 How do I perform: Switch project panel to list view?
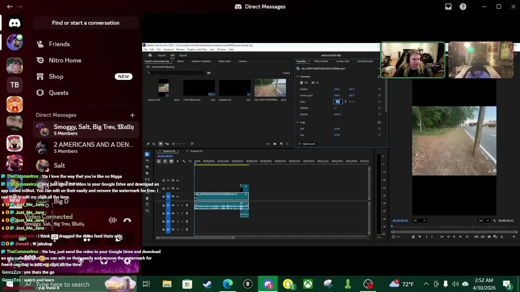pyautogui.click(x=154, y=144)
